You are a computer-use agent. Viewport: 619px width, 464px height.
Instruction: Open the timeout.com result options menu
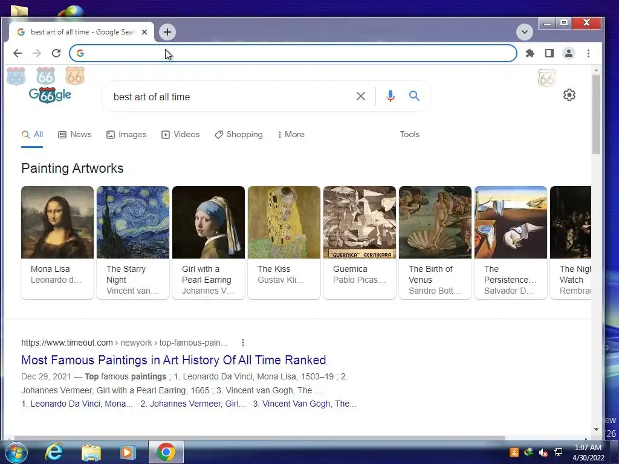tap(243, 343)
